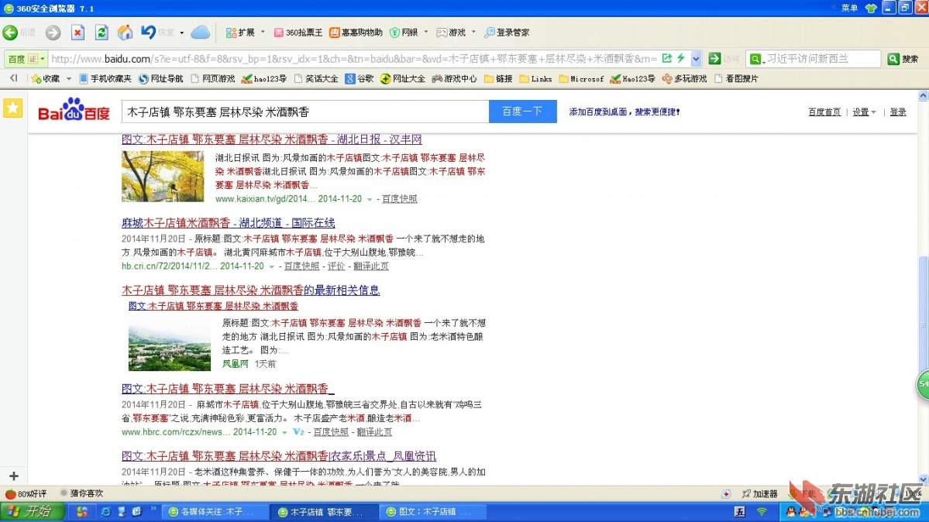
Task: Expand the dropdown arrow beside 扩展
Action: coord(263,32)
